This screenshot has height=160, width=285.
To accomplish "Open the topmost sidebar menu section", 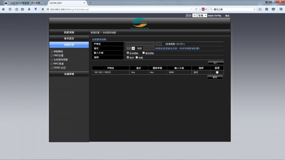I will click(x=69, y=32).
